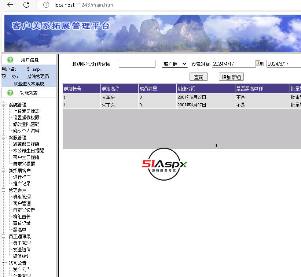301x277 pixels.
Task: Reload the page with refresh icon
Action: click(x=26, y=5)
